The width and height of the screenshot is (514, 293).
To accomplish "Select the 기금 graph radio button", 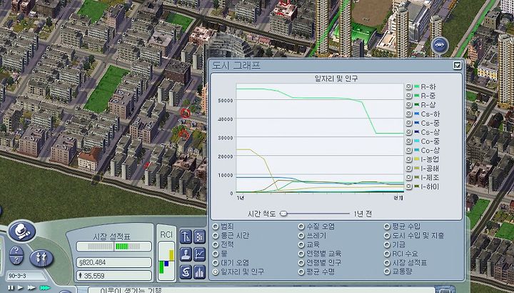I will pyautogui.click(x=387, y=245).
